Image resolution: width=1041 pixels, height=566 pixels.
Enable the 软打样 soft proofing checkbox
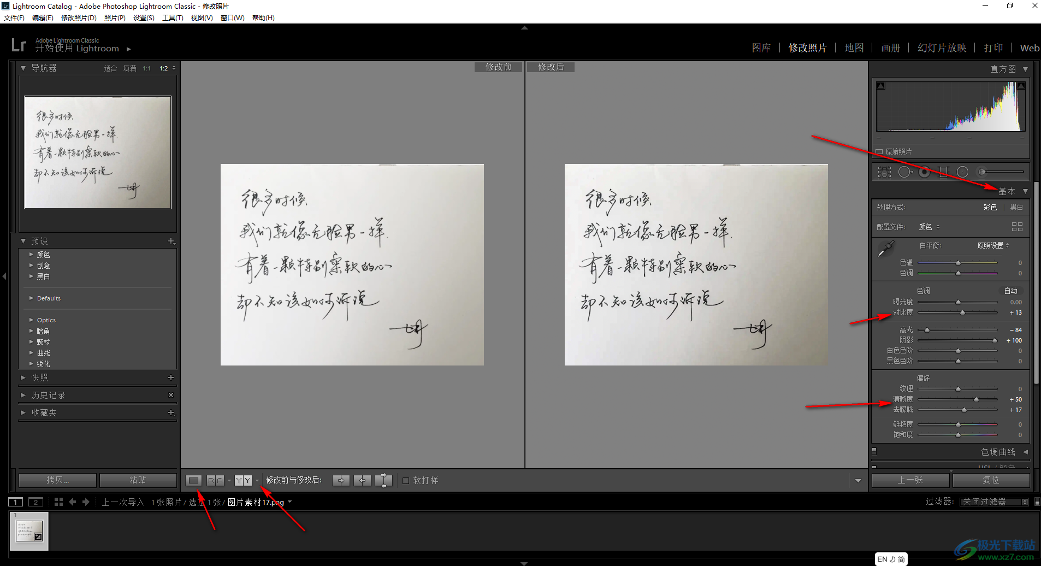coord(406,480)
